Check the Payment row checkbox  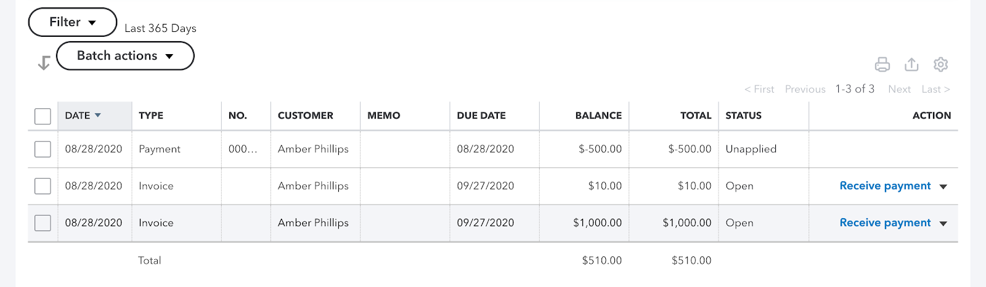point(43,149)
